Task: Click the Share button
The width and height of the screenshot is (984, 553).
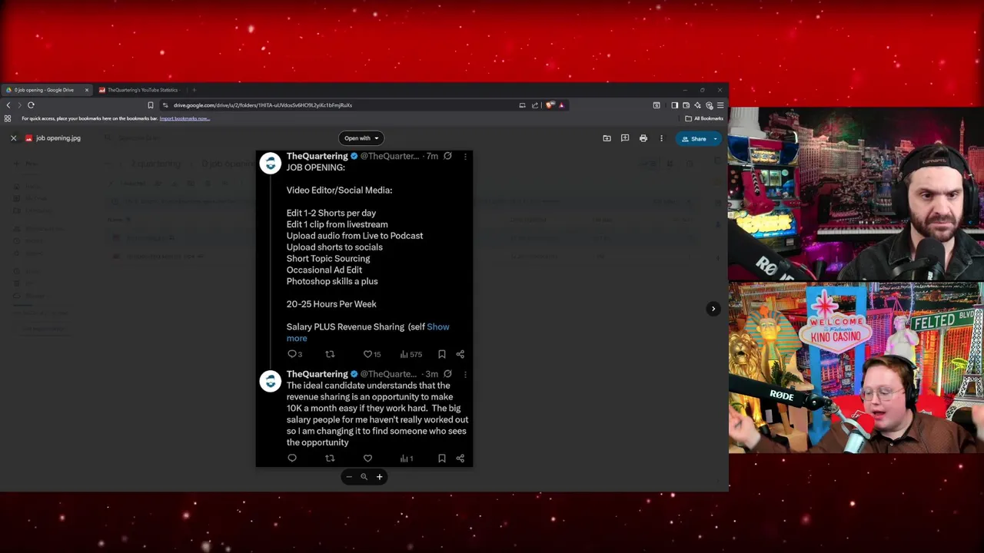Action: coord(693,139)
